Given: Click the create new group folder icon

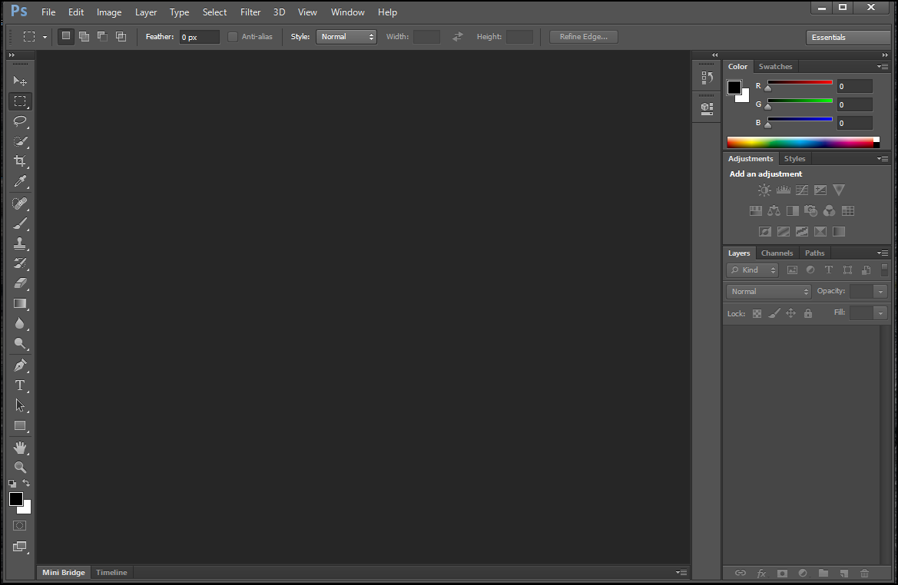Looking at the screenshot, I should point(823,573).
